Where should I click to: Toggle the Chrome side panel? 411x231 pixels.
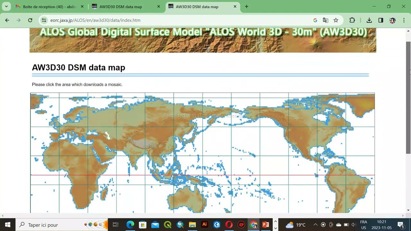pyautogui.click(x=381, y=20)
